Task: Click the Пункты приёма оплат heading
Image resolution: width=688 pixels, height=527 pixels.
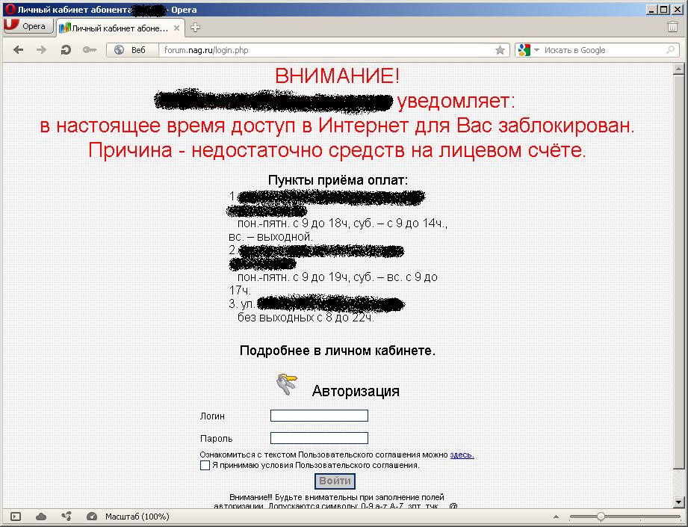Action: pyautogui.click(x=338, y=180)
